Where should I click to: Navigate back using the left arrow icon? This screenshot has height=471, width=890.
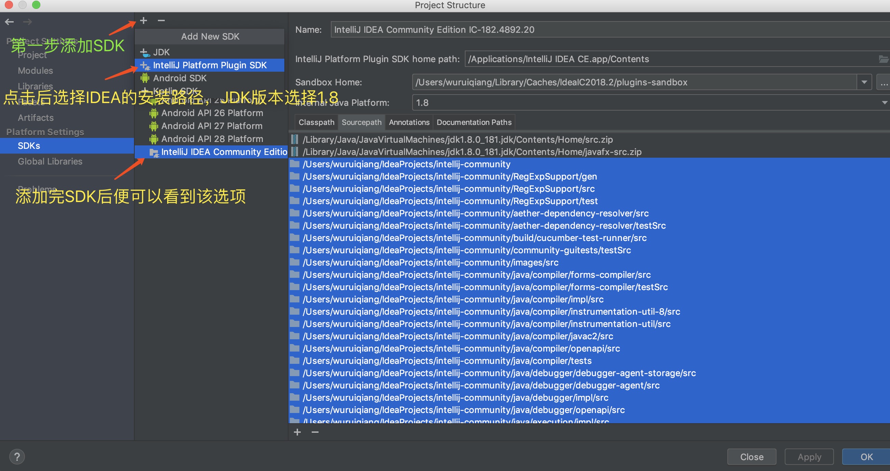pos(9,22)
